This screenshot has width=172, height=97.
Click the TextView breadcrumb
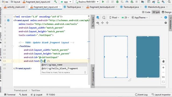click(x=36, y=91)
